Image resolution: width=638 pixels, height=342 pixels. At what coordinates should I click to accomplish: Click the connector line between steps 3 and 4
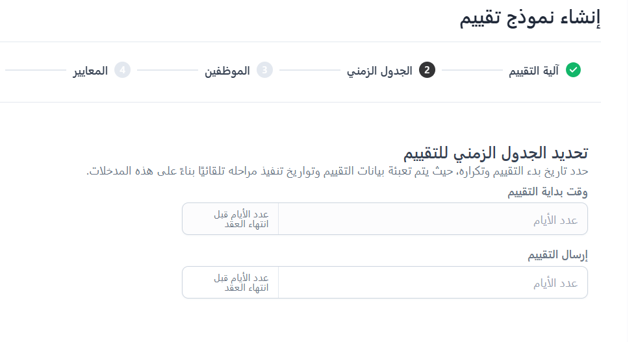[x=167, y=70]
